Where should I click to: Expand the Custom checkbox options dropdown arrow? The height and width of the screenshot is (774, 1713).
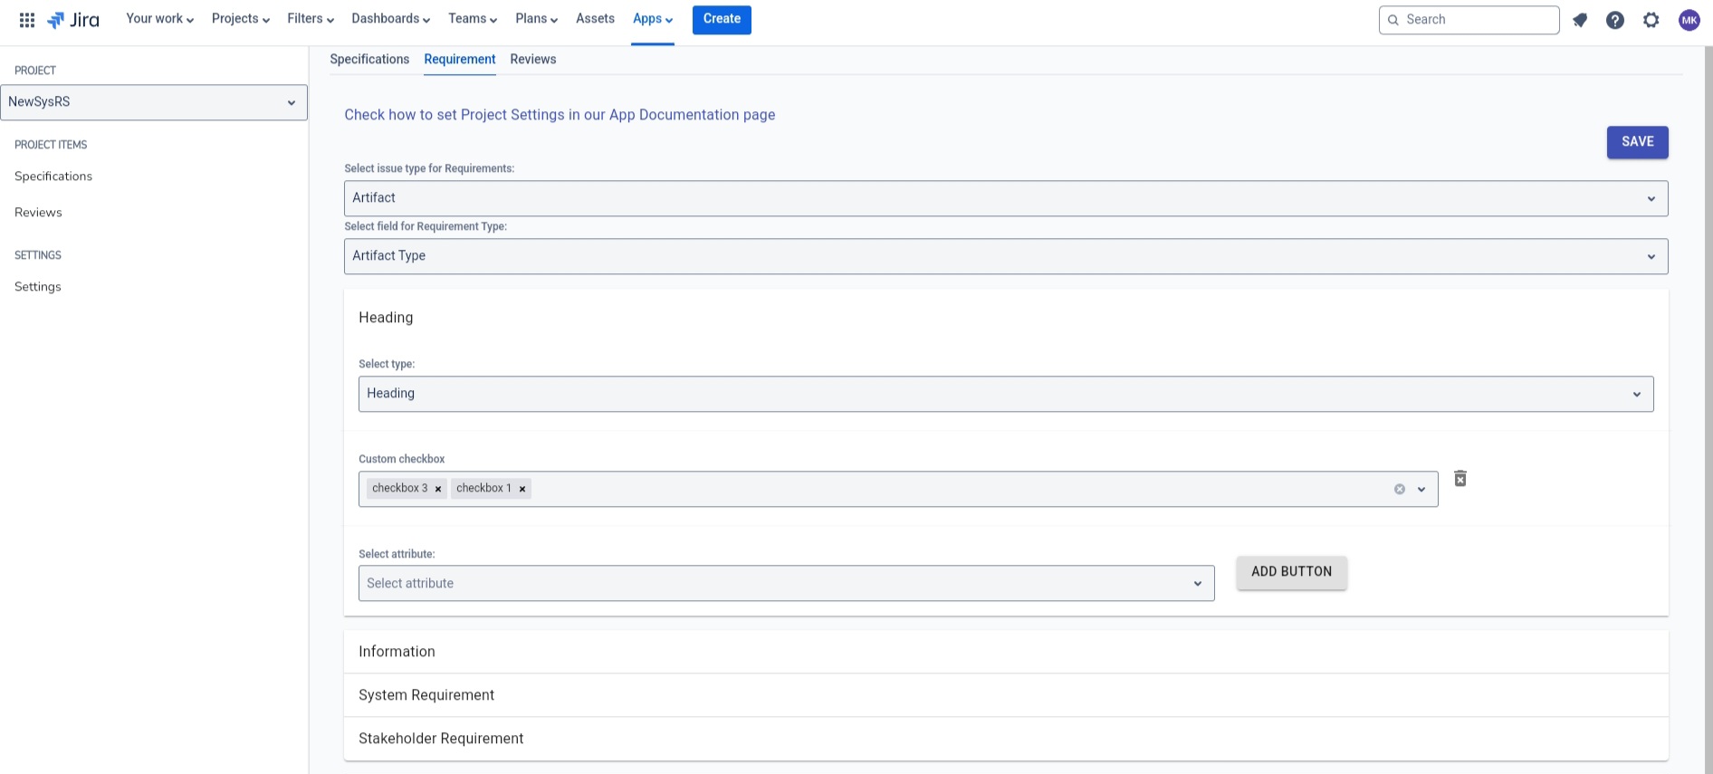click(1421, 490)
